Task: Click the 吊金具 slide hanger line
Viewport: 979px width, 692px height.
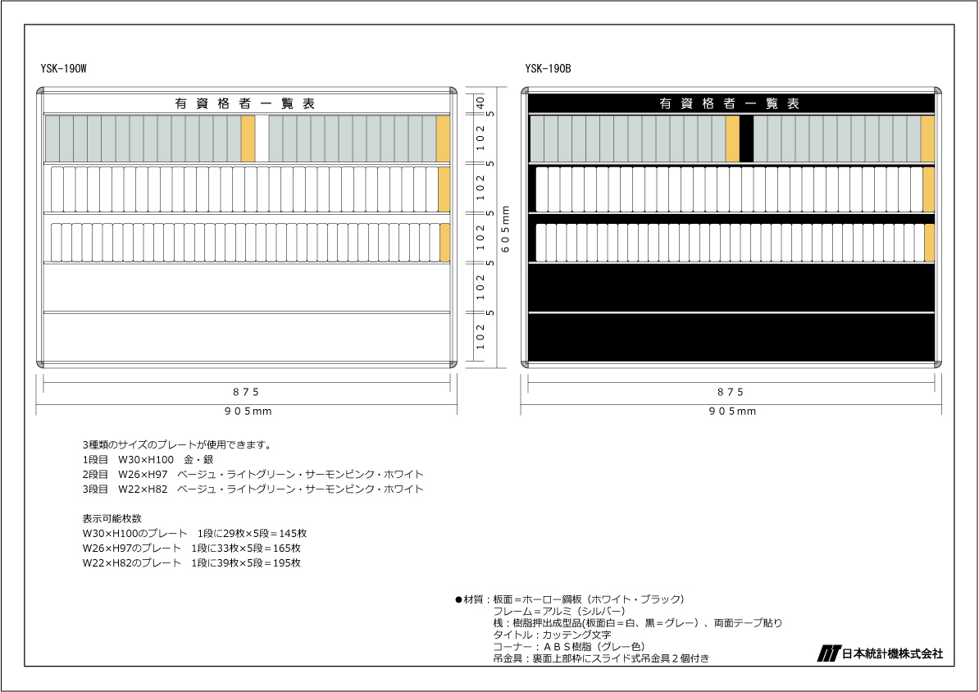Action: (x=601, y=658)
